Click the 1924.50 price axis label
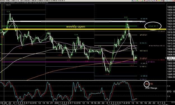The height and width of the screenshot is (105, 175). click(x=171, y=21)
